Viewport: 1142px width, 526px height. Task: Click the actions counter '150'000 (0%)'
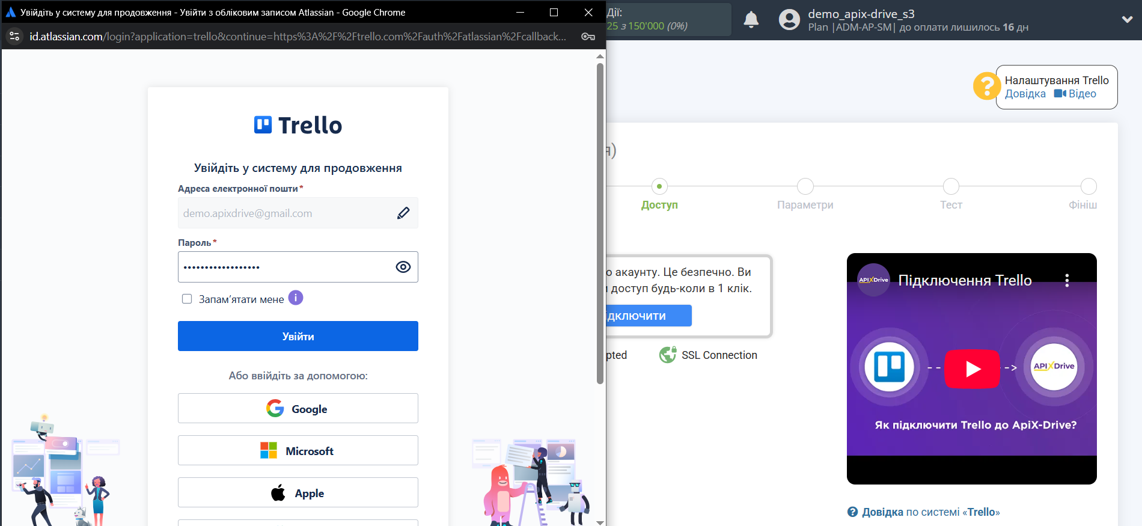coord(658,26)
